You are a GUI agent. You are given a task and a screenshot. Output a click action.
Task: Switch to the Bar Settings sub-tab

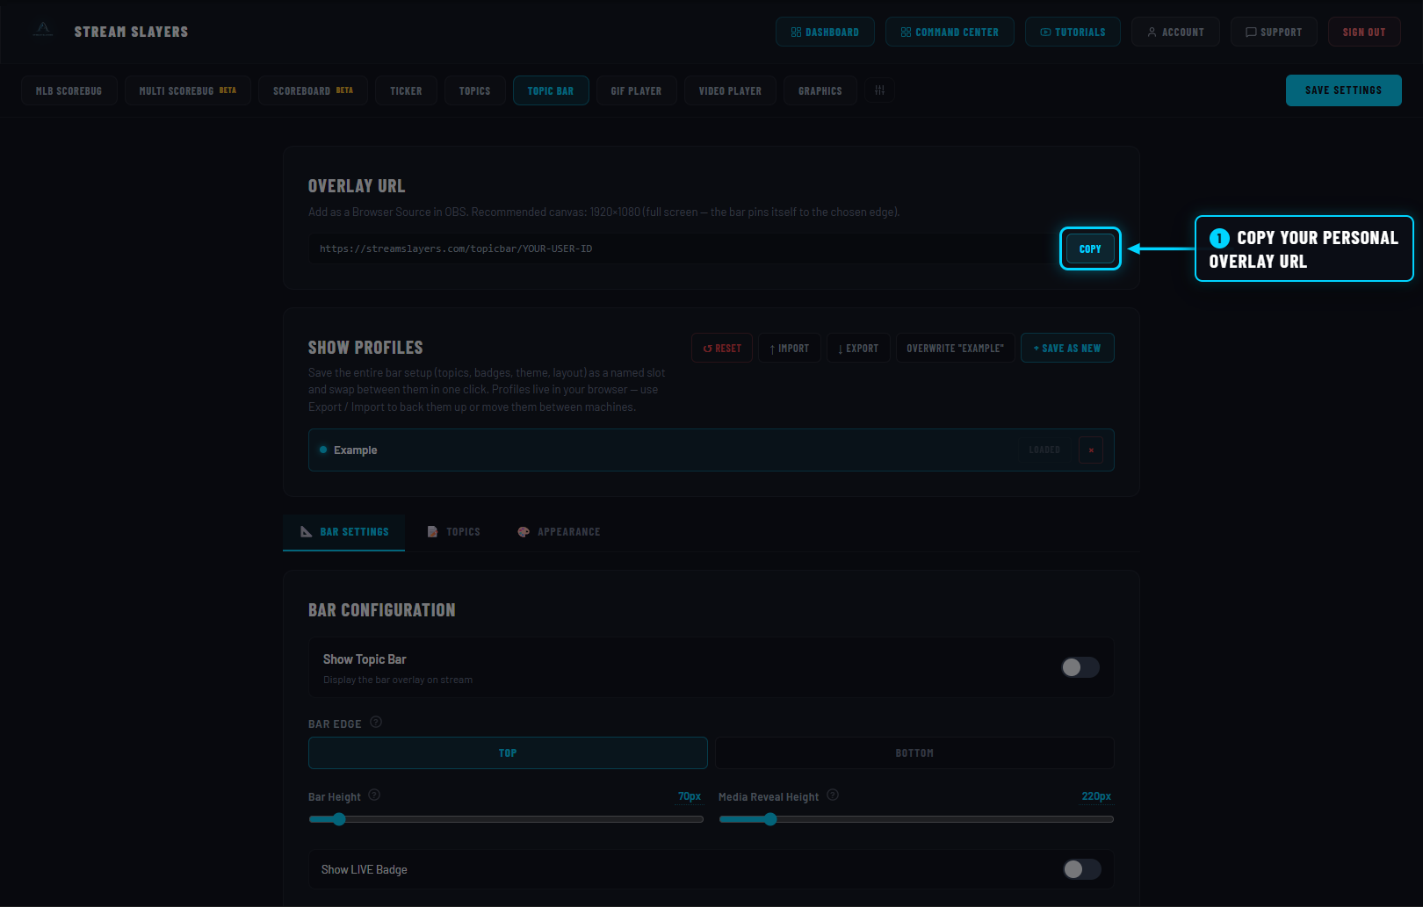pyautogui.click(x=344, y=532)
